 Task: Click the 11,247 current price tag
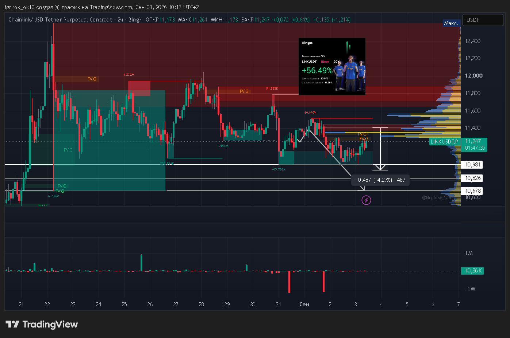pos(474,145)
